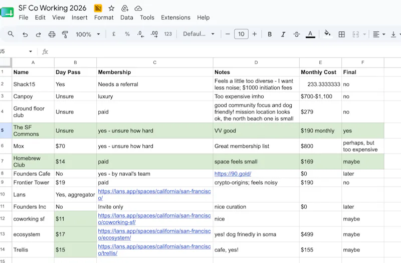Expand the name box dropdown arrow
This screenshot has width=401, height=263.
click(31, 51)
